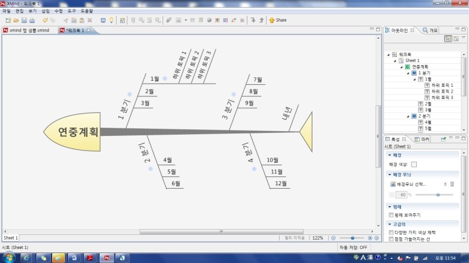Collapse the 배경 무늬 section

[x=388, y=175]
